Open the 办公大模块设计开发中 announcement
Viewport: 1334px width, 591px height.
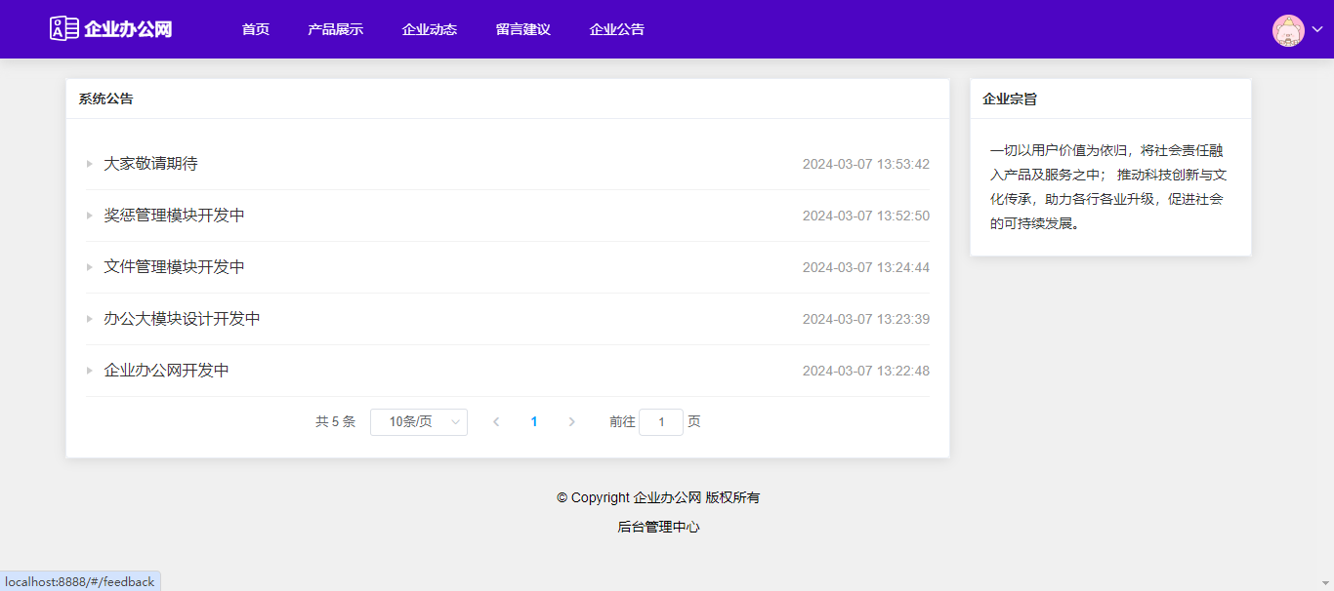pyautogui.click(x=182, y=319)
